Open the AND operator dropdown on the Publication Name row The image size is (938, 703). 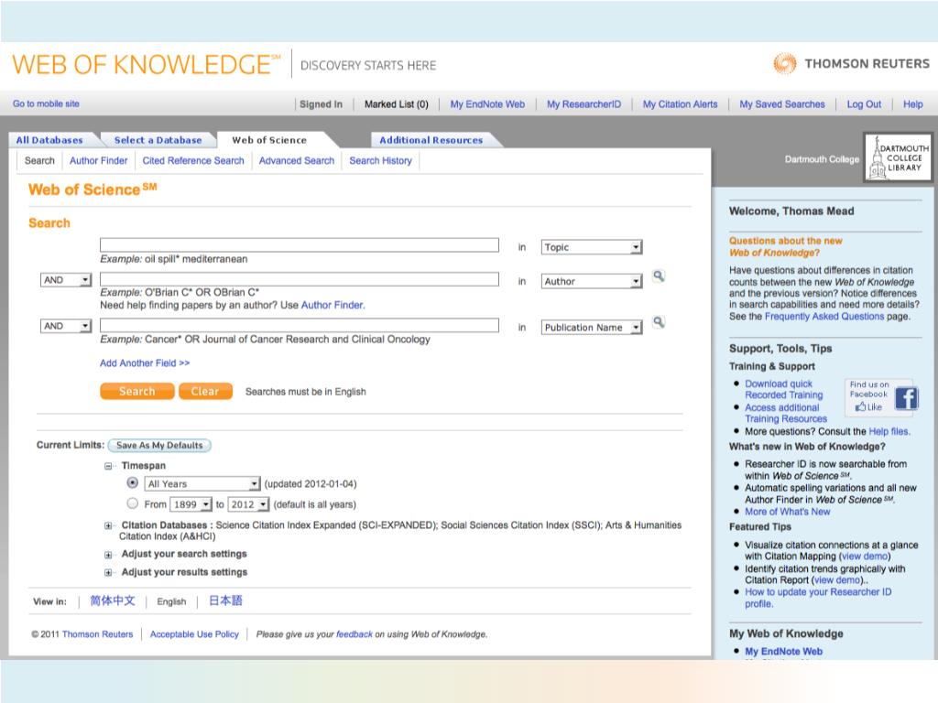click(x=66, y=326)
